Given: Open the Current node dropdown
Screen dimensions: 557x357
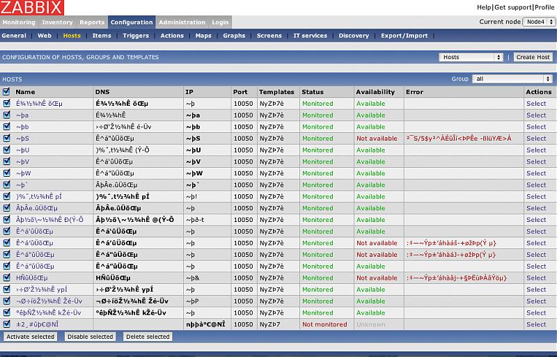Looking at the screenshot, I should [538, 22].
